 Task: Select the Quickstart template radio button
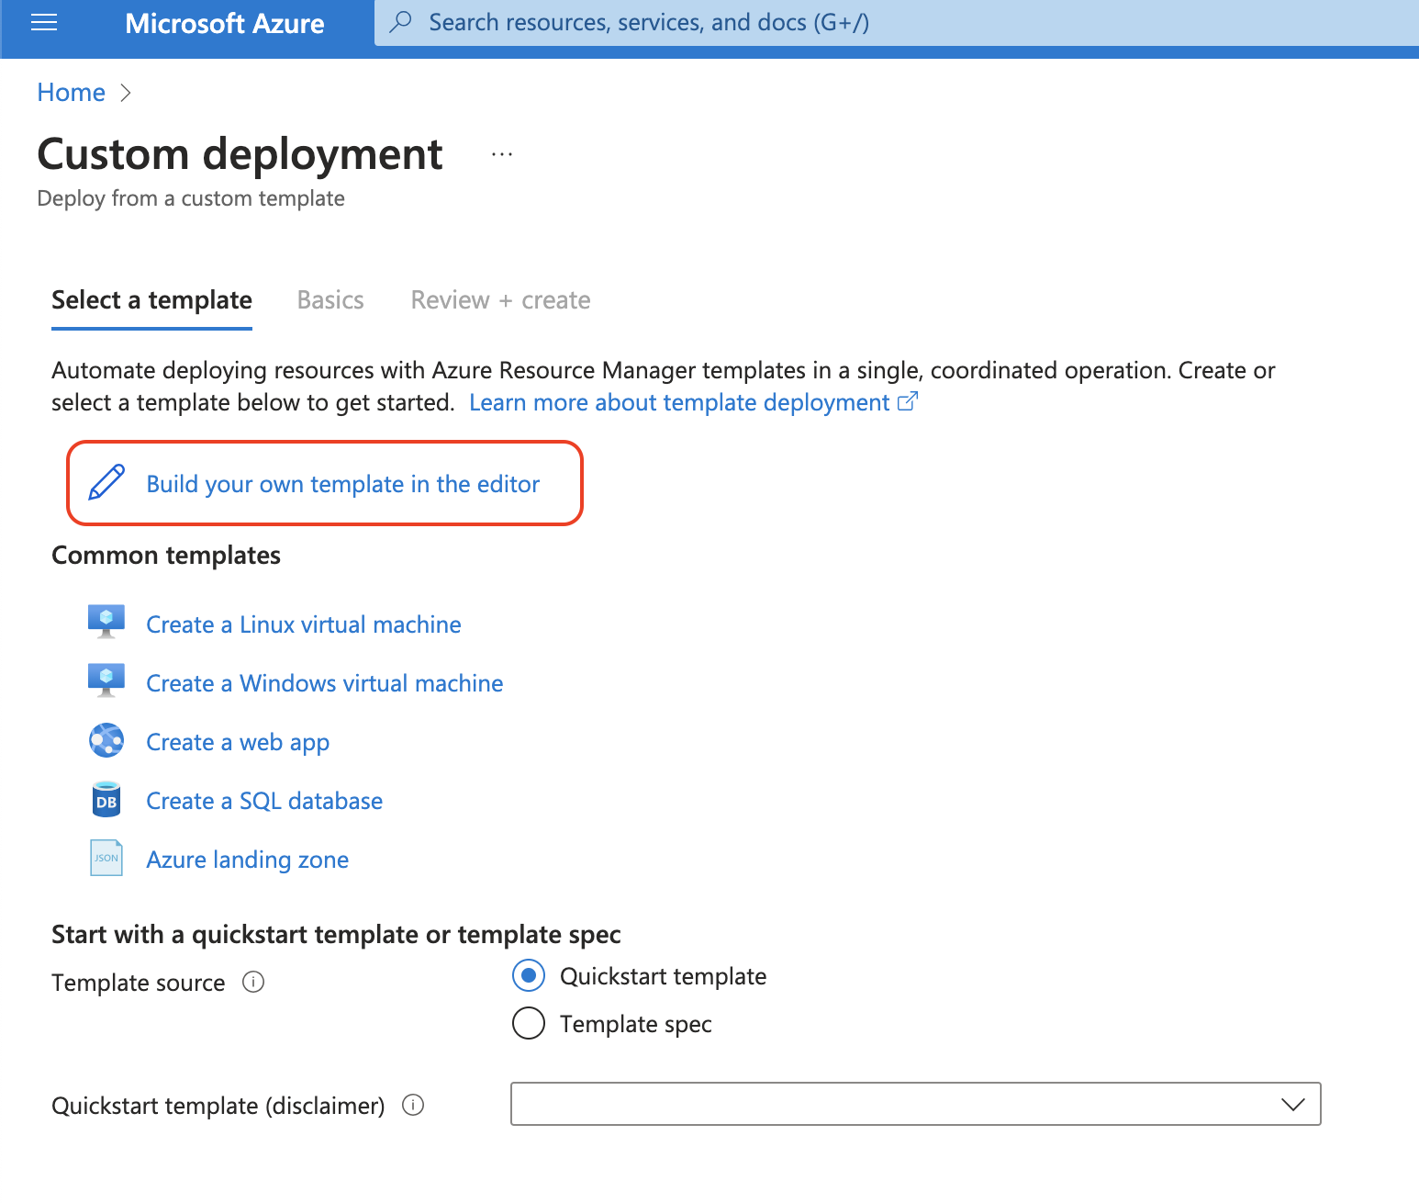click(528, 975)
